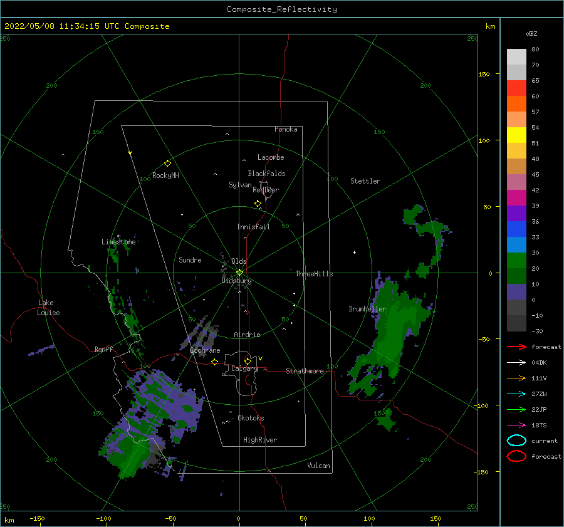Screen dimensions: 564x527
Task: Click yellow diamond marker above RockyMH
Action: click(x=167, y=164)
